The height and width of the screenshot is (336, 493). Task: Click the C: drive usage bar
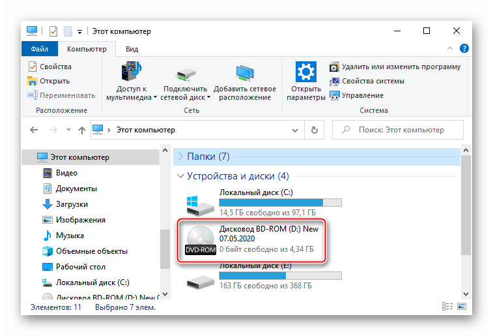click(281, 202)
